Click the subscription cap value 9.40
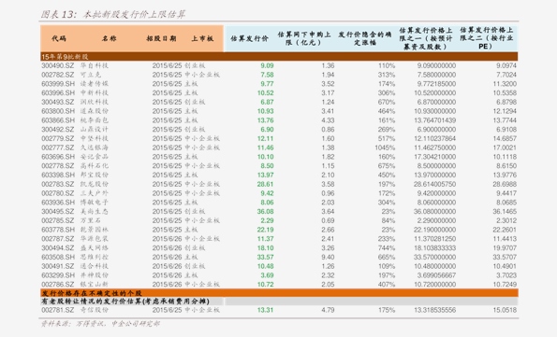The width and height of the screenshot is (557, 337). [x=328, y=258]
